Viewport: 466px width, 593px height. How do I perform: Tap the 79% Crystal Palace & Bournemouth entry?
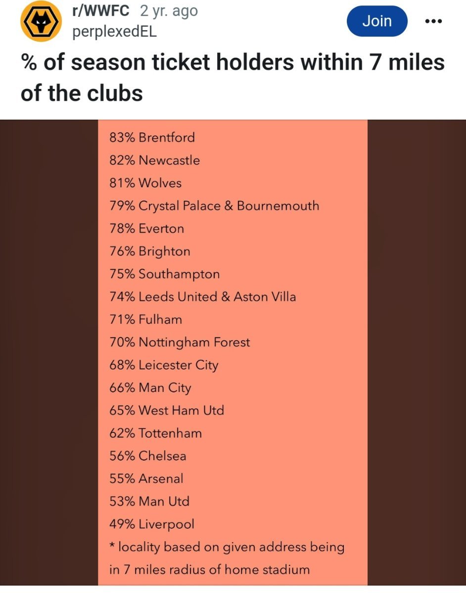click(x=214, y=206)
